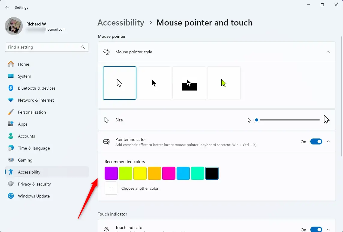Click the Choose another color label
This screenshot has height=232, width=343.
[x=140, y=188]
